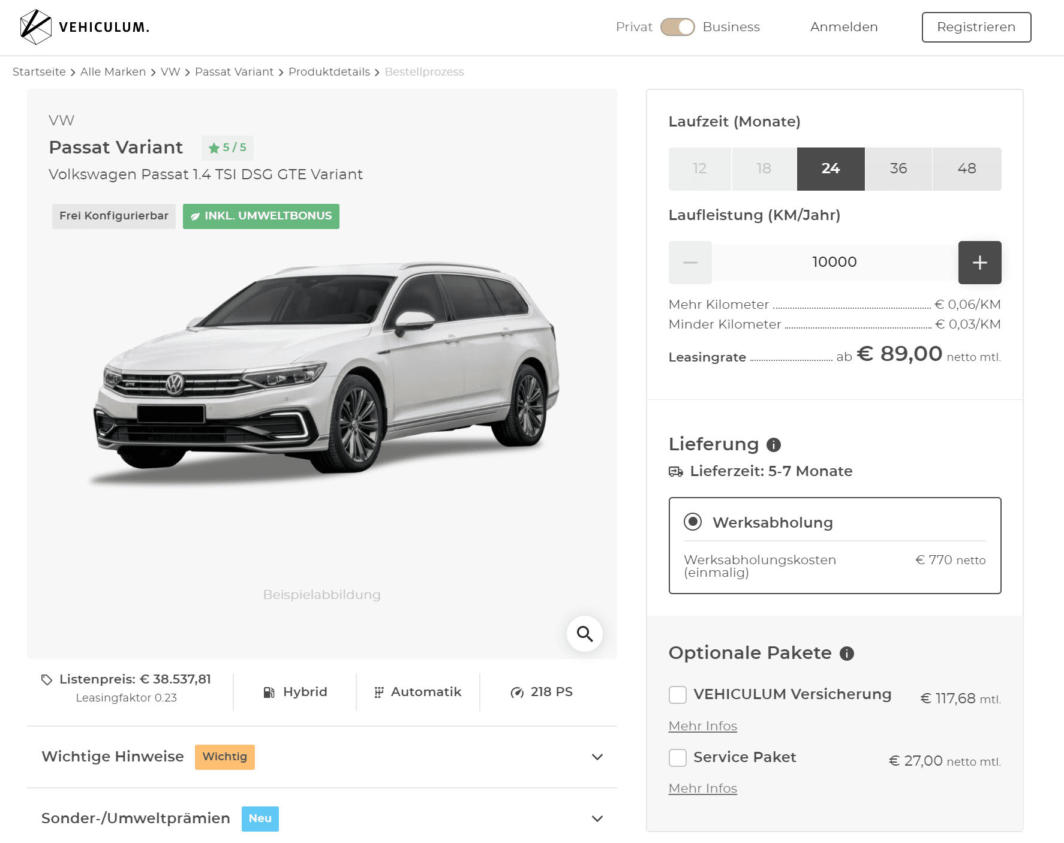Open Mehr Infos under Service Paket
The width and height of the screenshot is (1064, 843).
703,788
